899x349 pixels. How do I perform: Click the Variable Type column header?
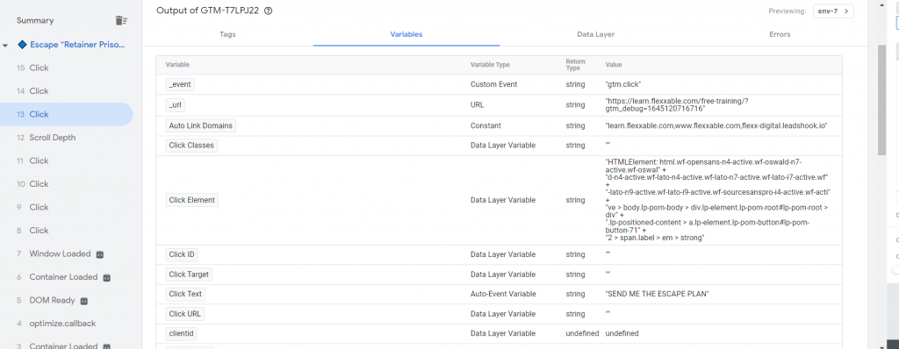click(x=490, y=65)
